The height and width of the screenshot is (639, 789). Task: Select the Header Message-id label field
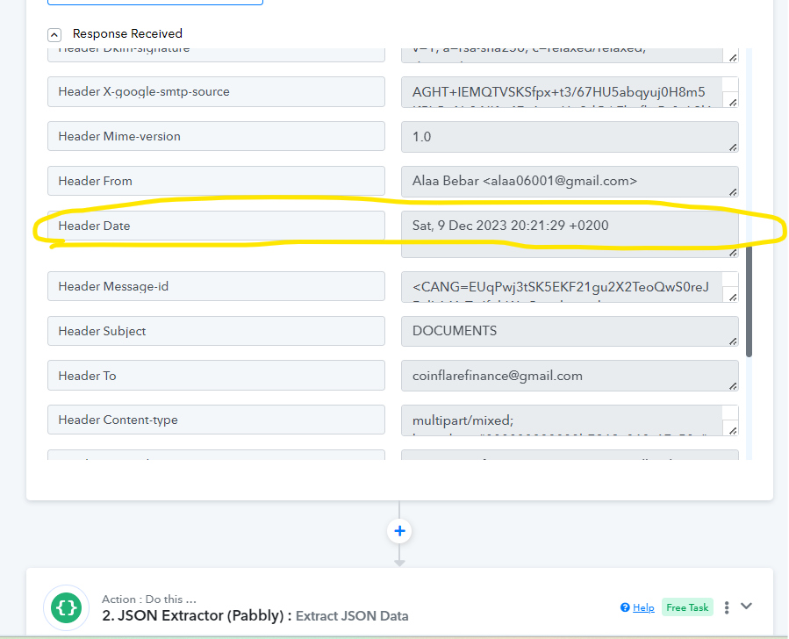coord(217,286)
